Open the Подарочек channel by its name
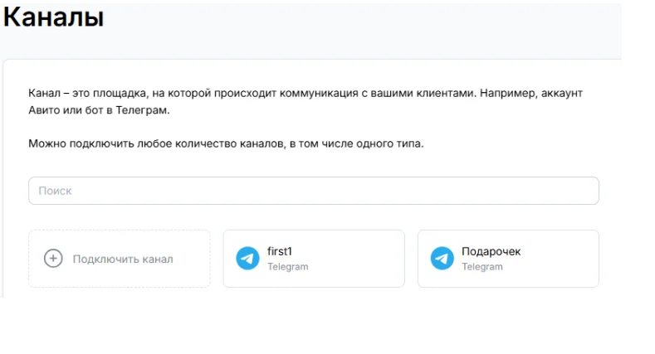Viewport: 655px width, 354px height. coord(491,251)
